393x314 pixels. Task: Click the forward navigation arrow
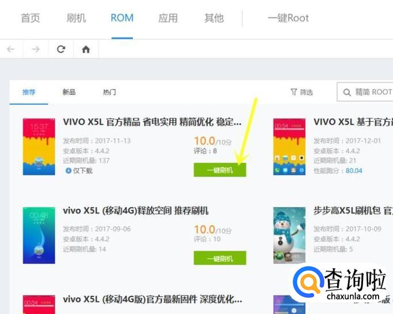tap(36, 49)
